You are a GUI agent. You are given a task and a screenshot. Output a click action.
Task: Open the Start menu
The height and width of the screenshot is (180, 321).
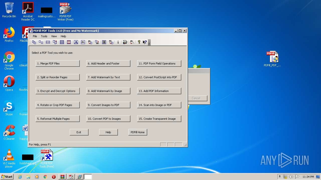pos(7,177)
